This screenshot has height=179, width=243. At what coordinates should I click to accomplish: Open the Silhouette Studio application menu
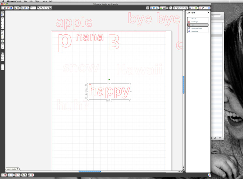14,1
